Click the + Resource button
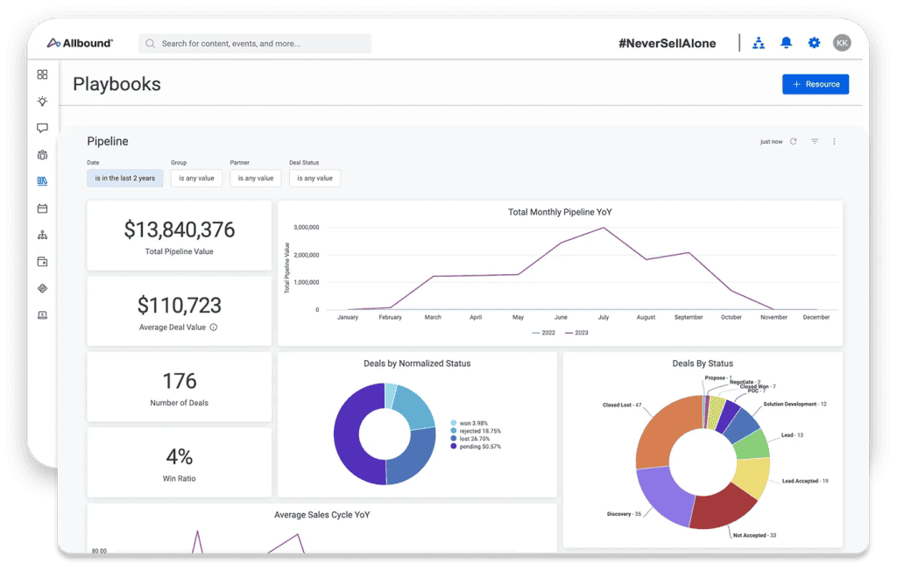897x564 pixels. click(x=816, y=84)
